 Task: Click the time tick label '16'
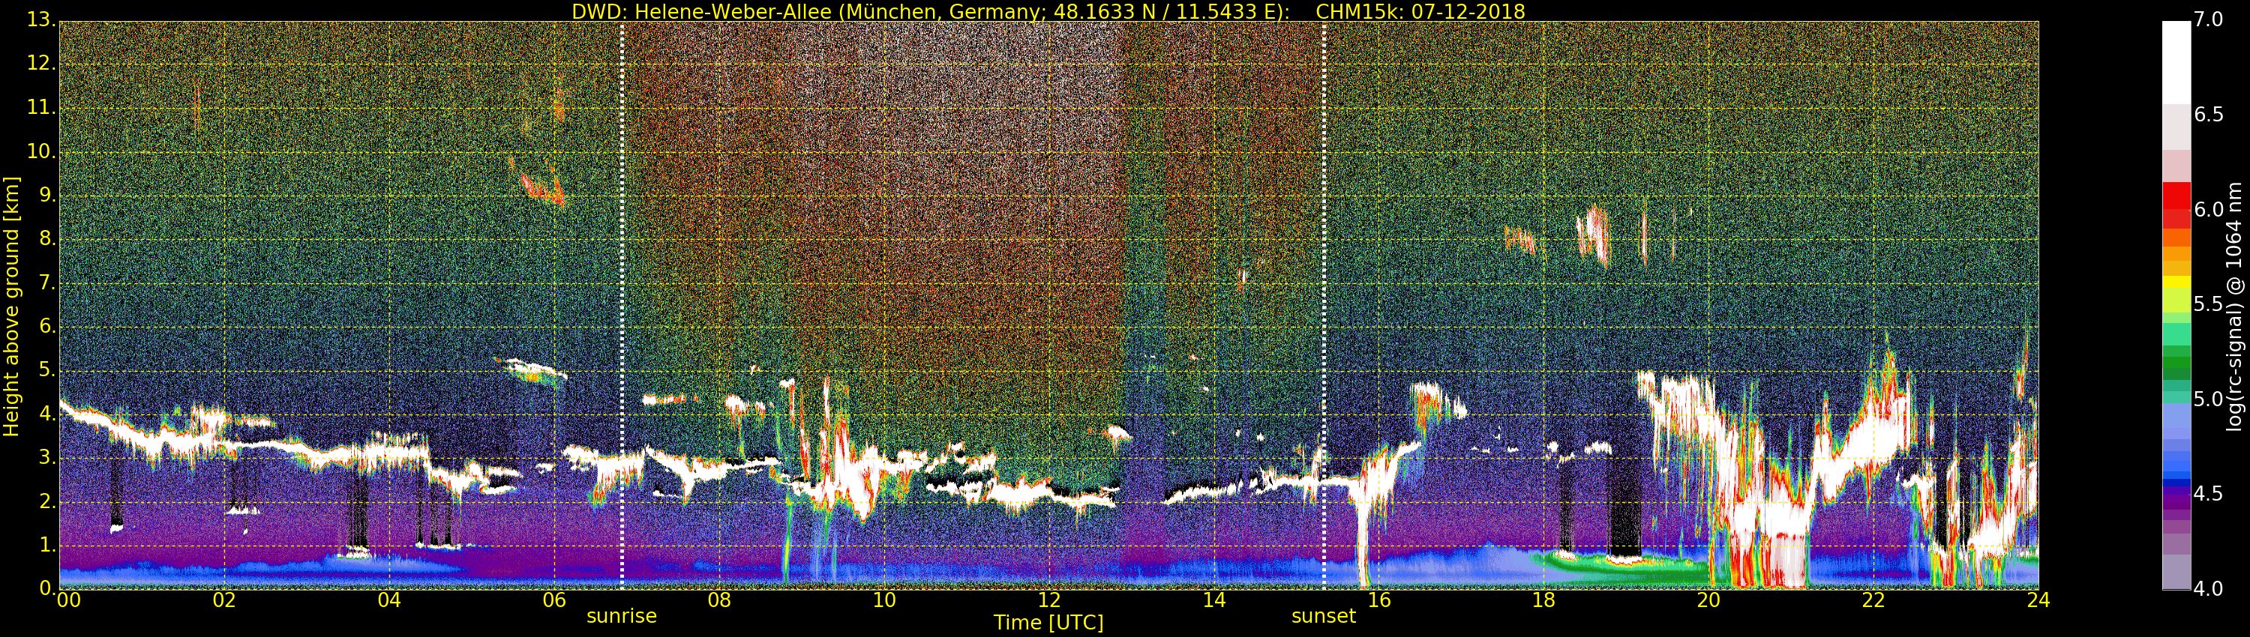[1379, 600]
